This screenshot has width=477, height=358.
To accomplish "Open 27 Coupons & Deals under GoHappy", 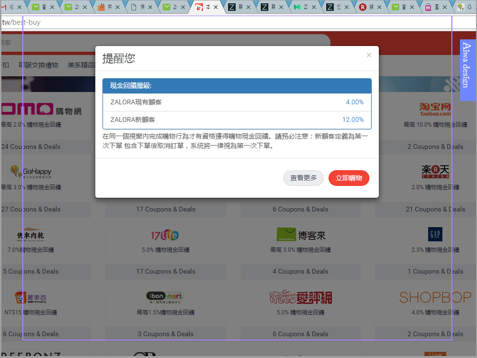I will 31,209.
